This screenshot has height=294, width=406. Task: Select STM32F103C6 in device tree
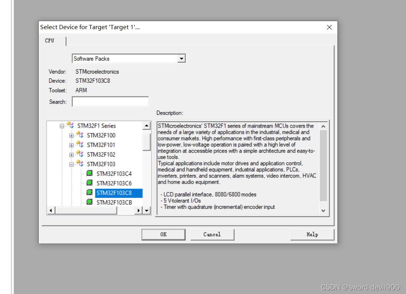(114, 183)
